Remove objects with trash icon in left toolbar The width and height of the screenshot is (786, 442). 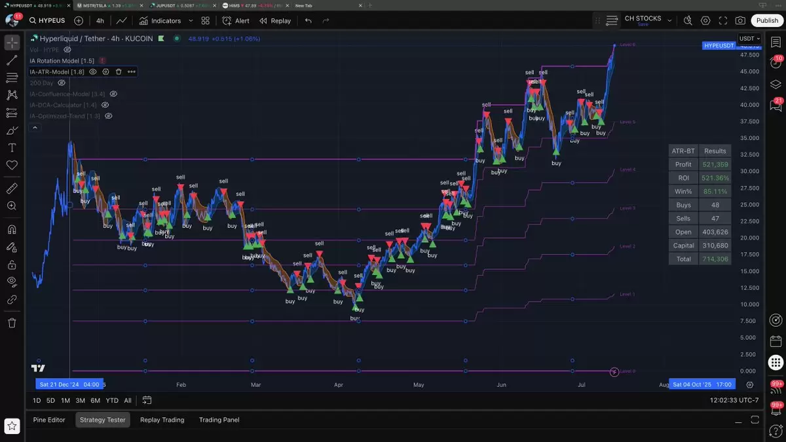12,323
